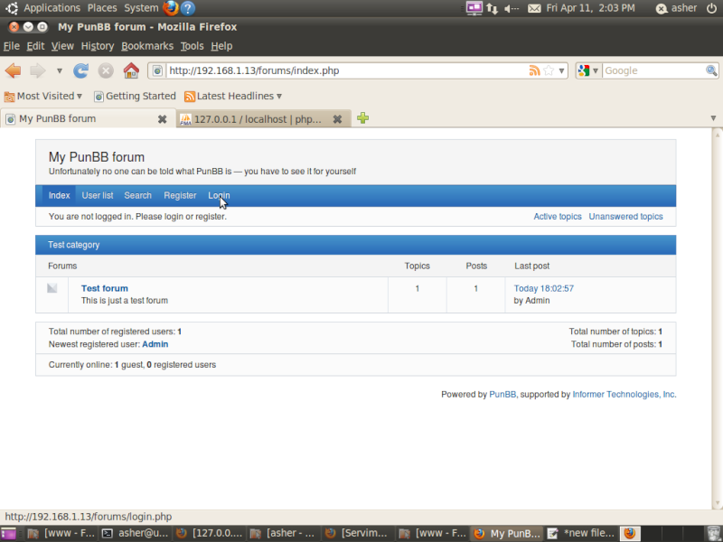Click the search magnifier icon
Image resolution: width=723 pixels, height=542 pixels.
pyautogui.click(x=711, y=70)
